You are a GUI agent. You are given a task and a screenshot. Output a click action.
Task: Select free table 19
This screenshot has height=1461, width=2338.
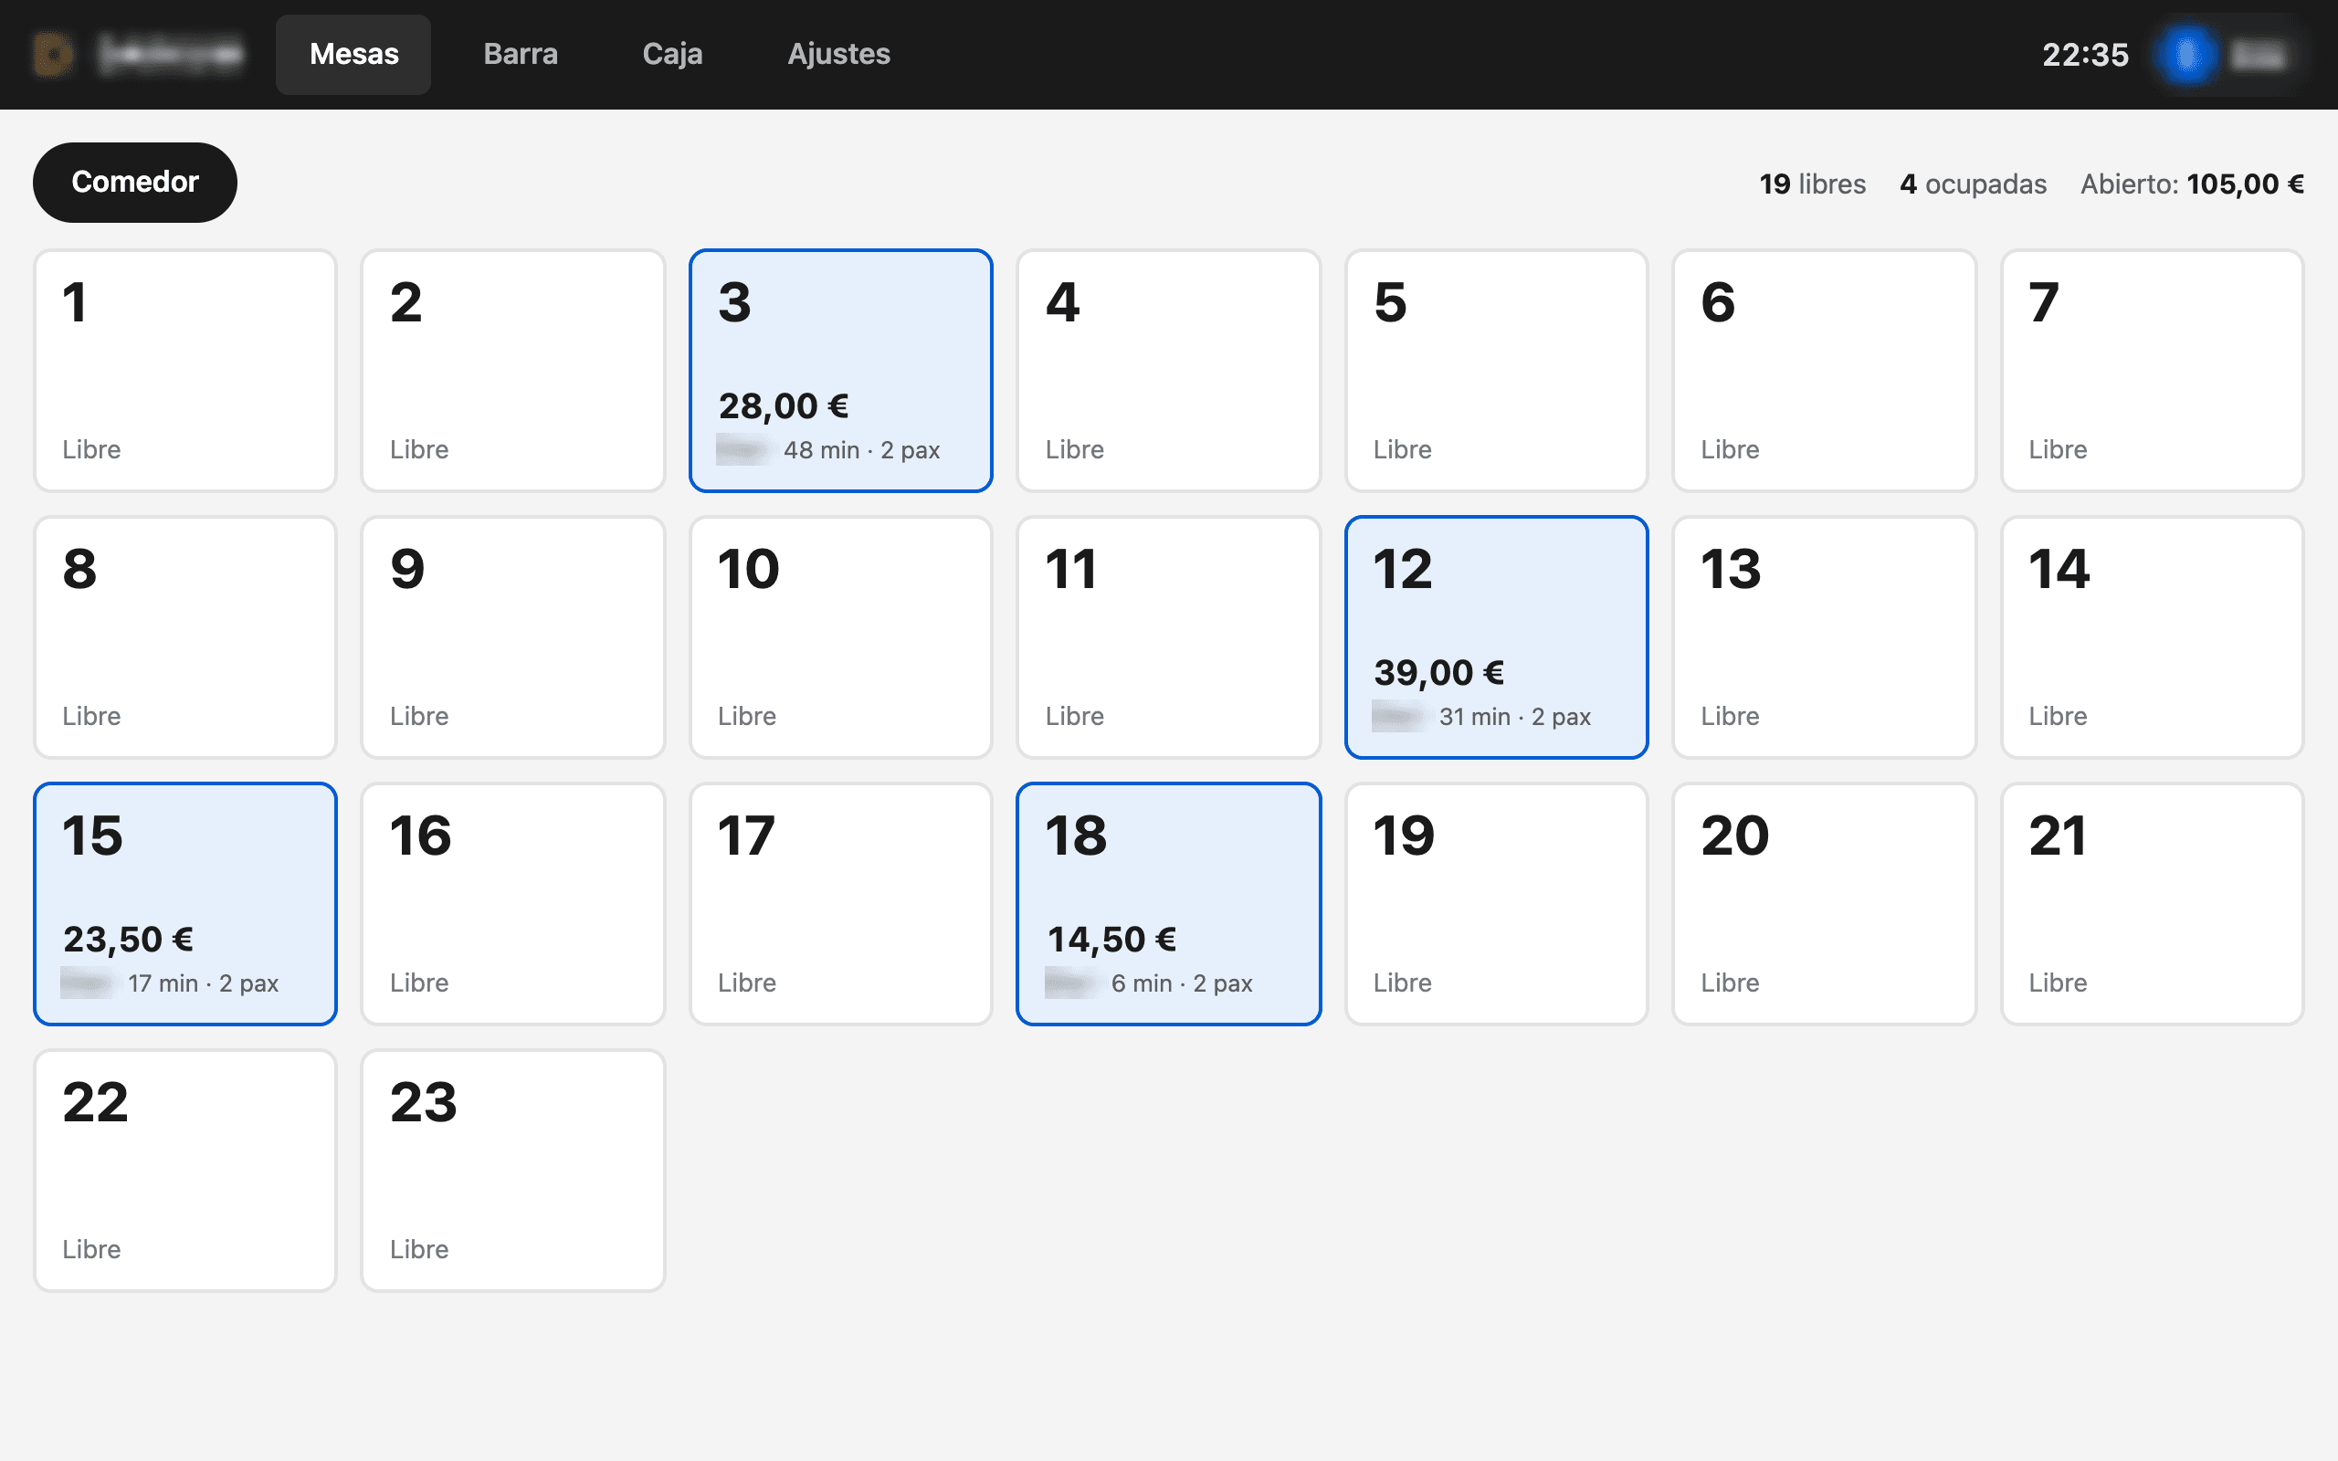[1497, 904]
